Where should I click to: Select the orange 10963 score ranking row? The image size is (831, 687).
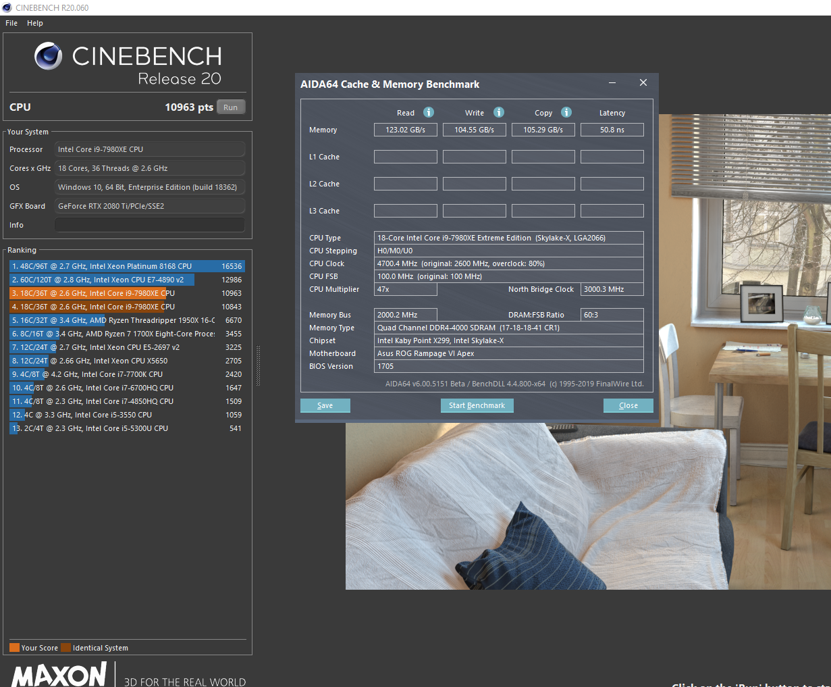tap(127, 293)
